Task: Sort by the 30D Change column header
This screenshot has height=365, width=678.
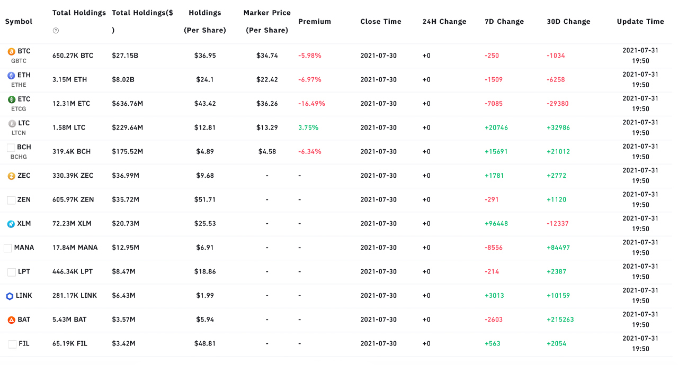Action: click(x=568, y=22)
